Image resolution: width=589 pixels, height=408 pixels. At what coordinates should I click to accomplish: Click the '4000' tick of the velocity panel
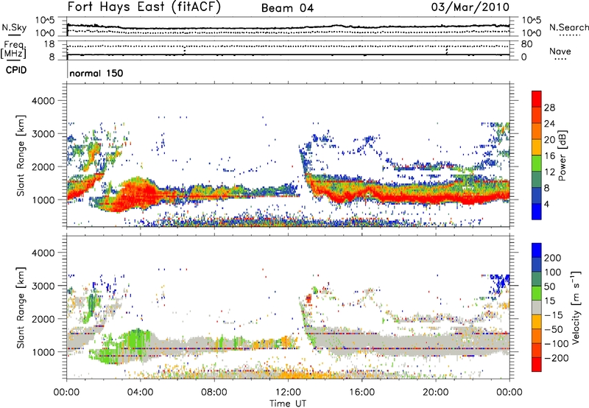tap(43, 253)
